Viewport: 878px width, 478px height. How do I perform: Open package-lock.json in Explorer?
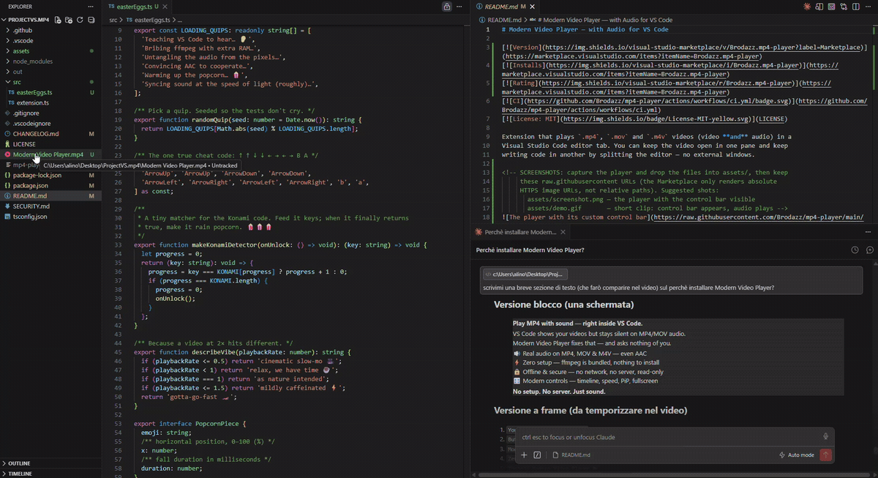point(50,175)
